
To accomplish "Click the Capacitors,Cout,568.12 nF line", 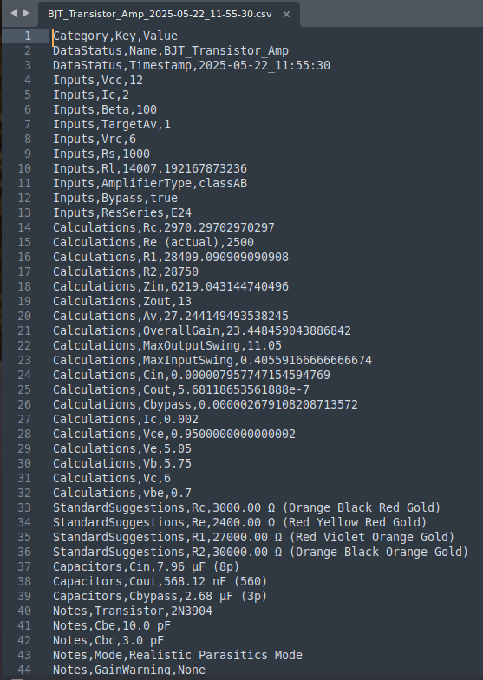I will click(x=160, y=581).
